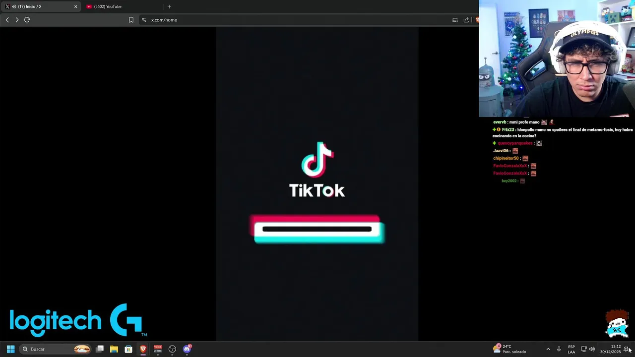Open the volume speaker icon in tray
The height and width of the screenshot is (357, 635).
(592, 349)
